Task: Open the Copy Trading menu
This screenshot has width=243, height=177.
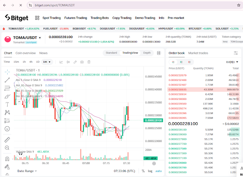Action: (122, 18)
